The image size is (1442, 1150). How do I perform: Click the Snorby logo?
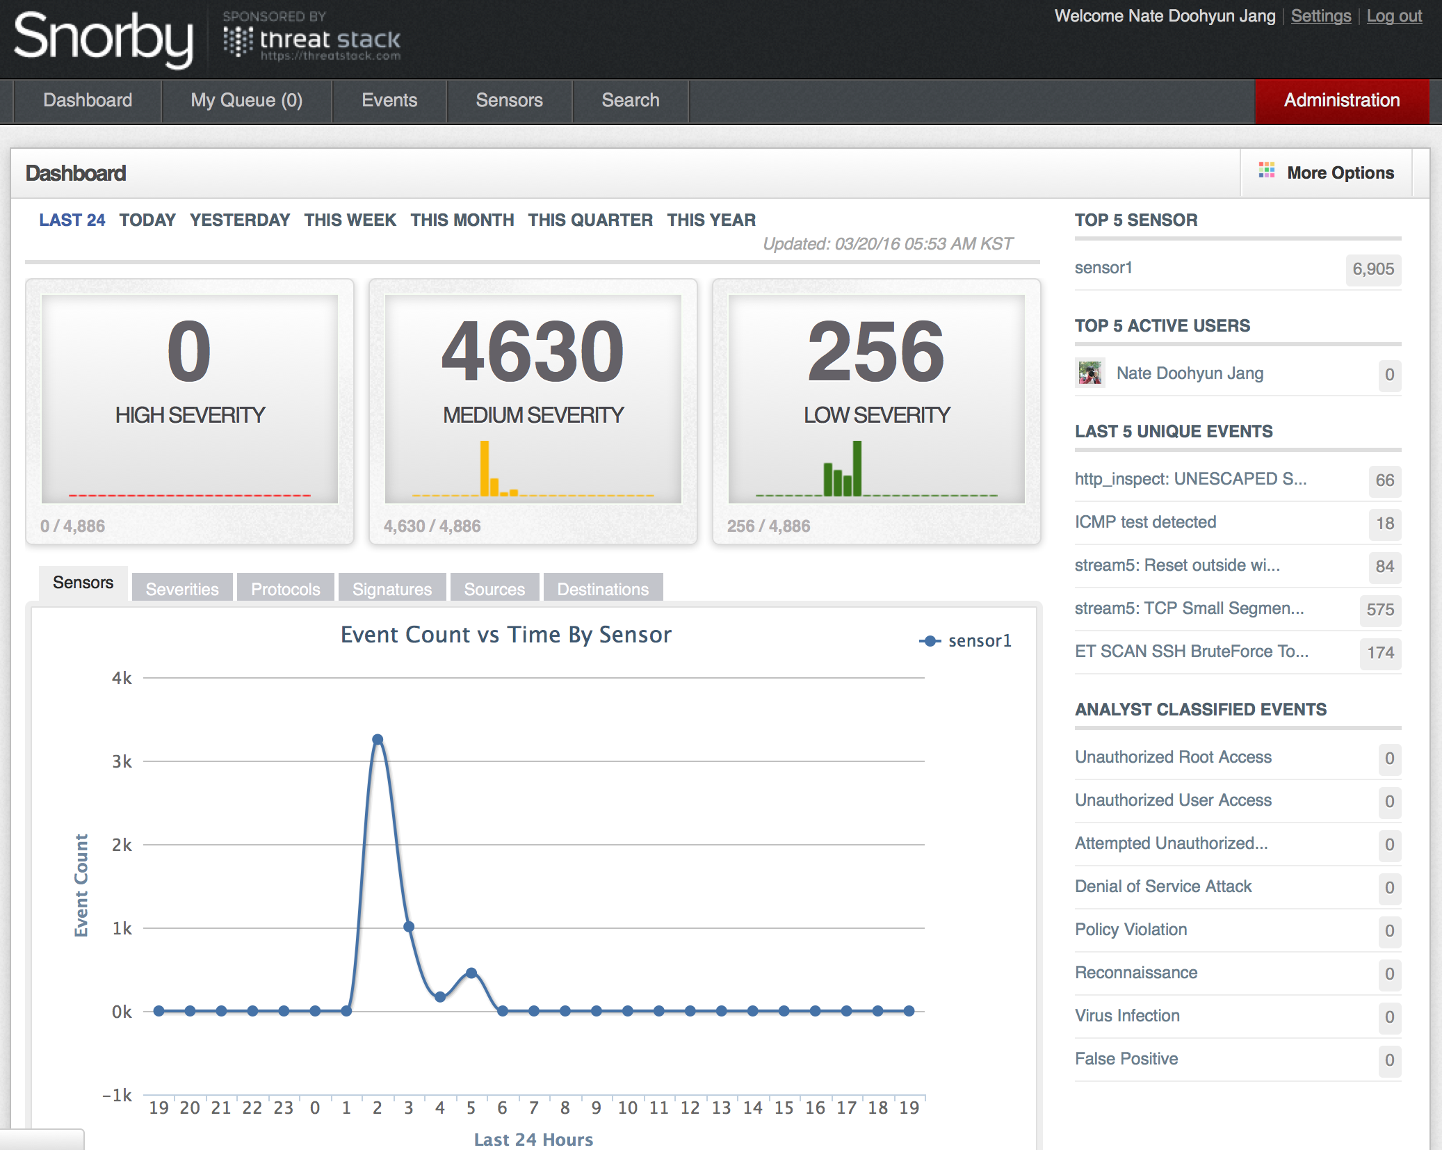click(x=103, y=38)
